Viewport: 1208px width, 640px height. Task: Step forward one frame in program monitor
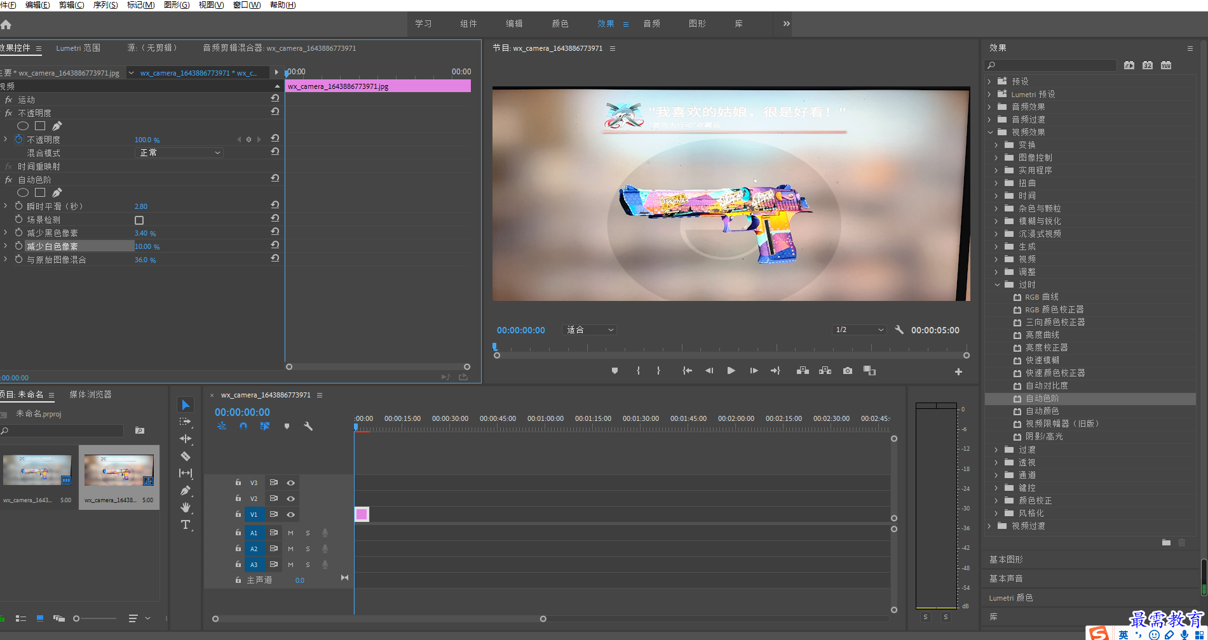coord(754,371)
